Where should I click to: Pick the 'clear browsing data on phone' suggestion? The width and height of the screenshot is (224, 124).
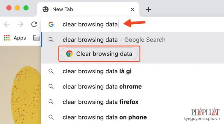click(104, 117)
